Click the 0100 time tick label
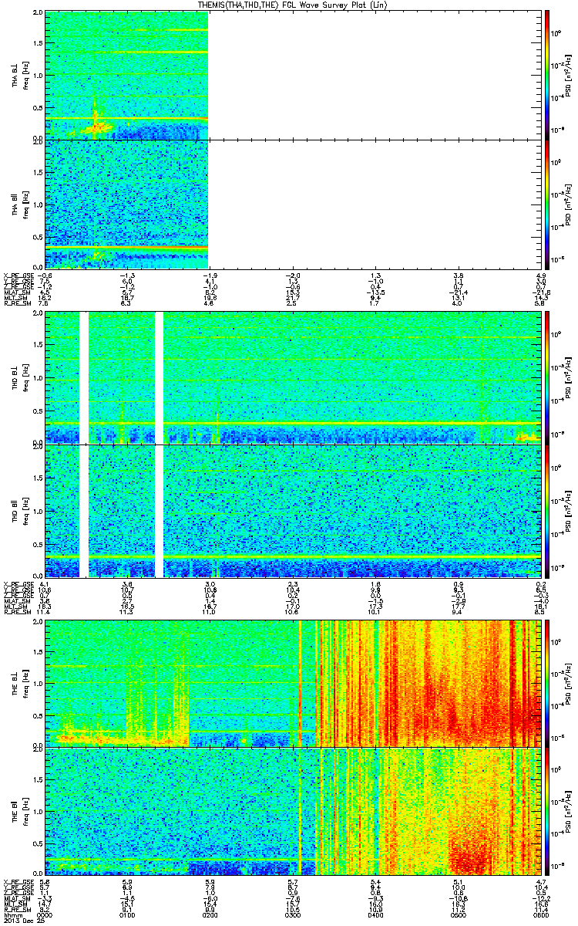Viewport: 578px width, 926px height. click(128, 914)
